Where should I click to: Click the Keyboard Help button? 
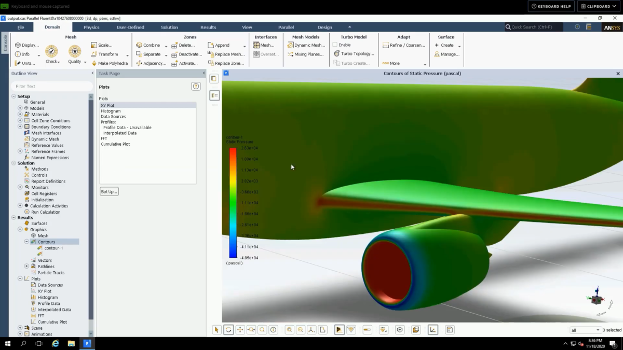point(551,6)
